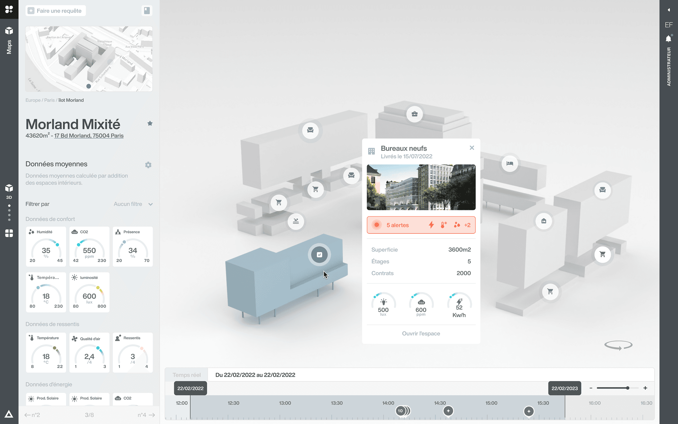Click the bookmark icon next to Faire une requête

point(147,11)
